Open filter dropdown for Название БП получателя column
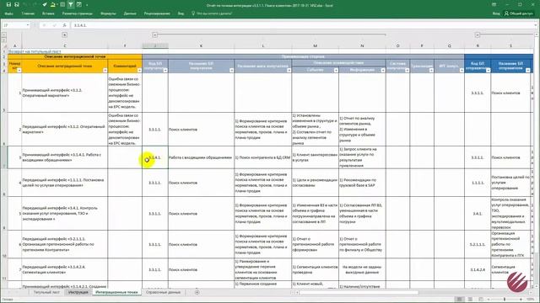The image size is (540, 303). pyautogui.click(x=231, y=71)
